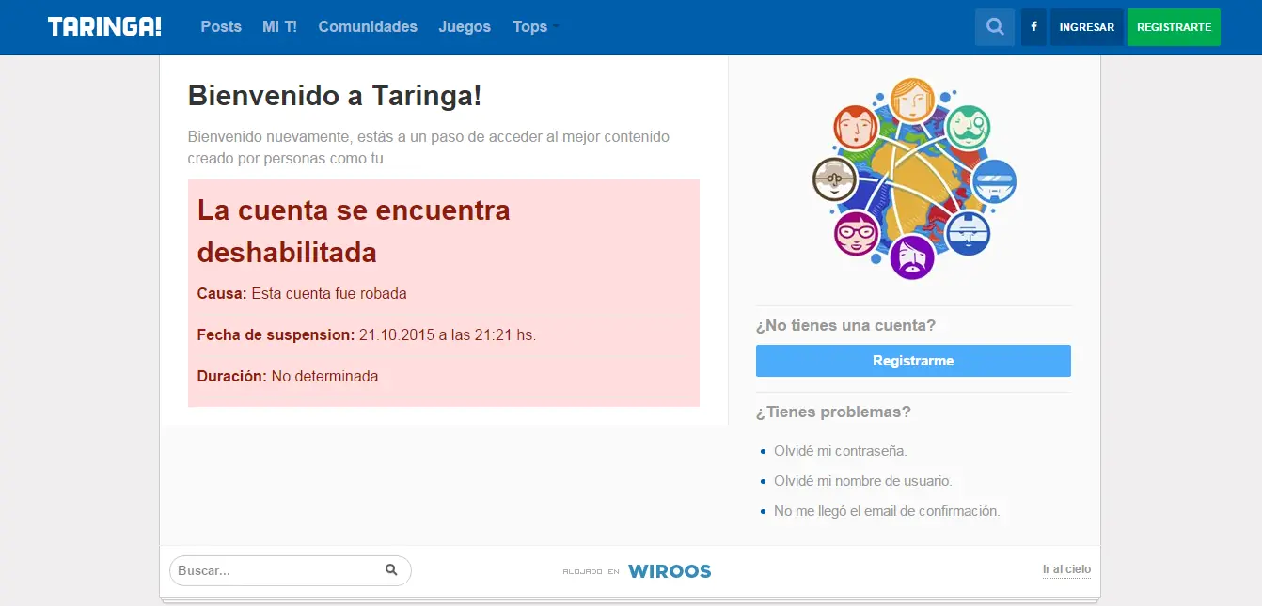
Task: Open No me llegó el email de confirmación
Action: point(886,511)
